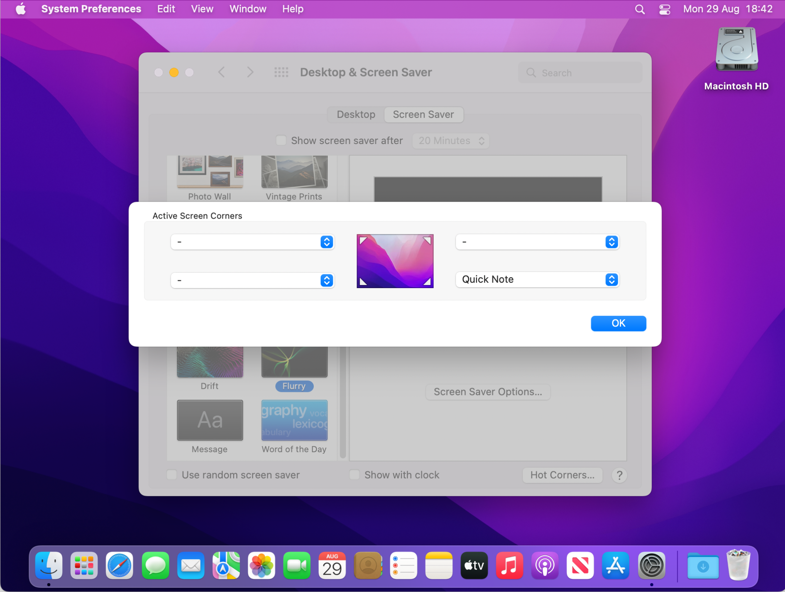Launch Safari from the Dock
The width and height of the screenshot is (785, 592).
(120, 565)
